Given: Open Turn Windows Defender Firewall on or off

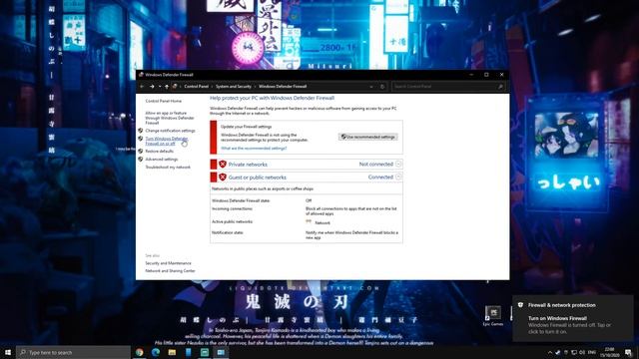Looking at the screenshot, I should pos(167,141).
